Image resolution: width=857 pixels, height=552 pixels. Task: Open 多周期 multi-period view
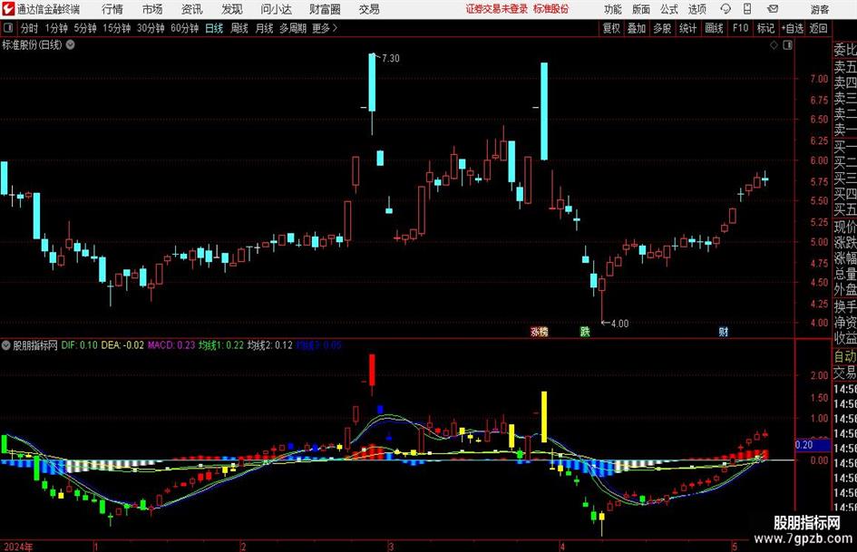[x=293, y=28]
